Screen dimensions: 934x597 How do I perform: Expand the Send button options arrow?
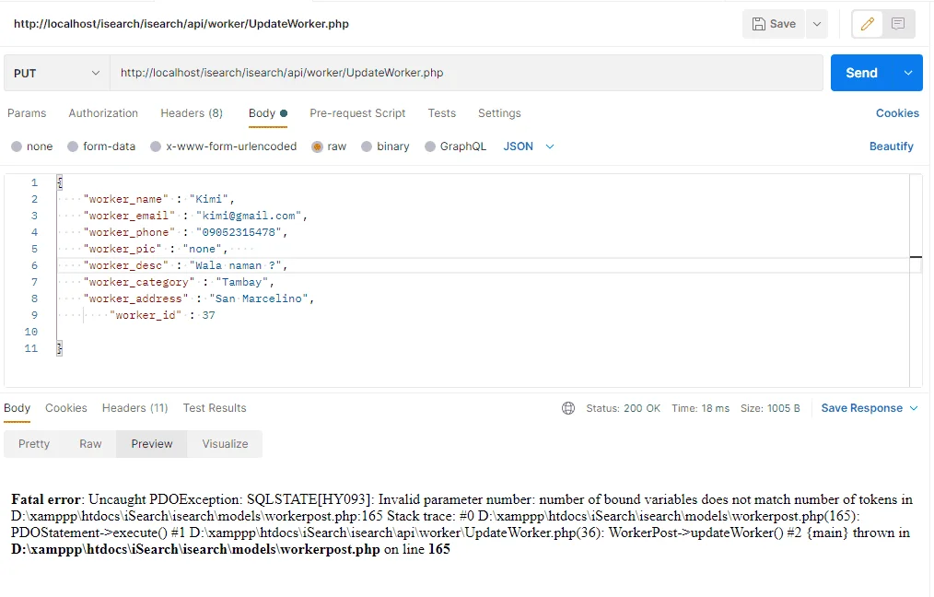click(x=908, y=73)
